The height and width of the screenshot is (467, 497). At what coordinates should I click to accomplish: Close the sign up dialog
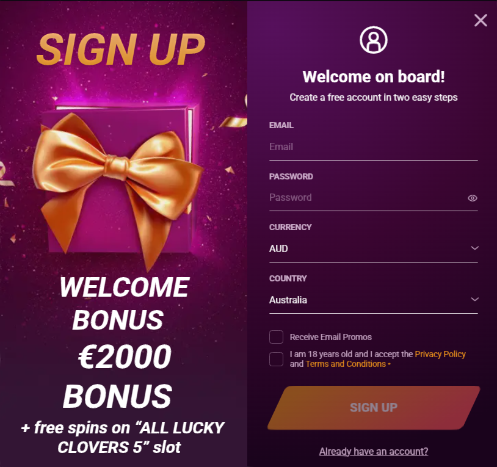[x=481, y=20]
